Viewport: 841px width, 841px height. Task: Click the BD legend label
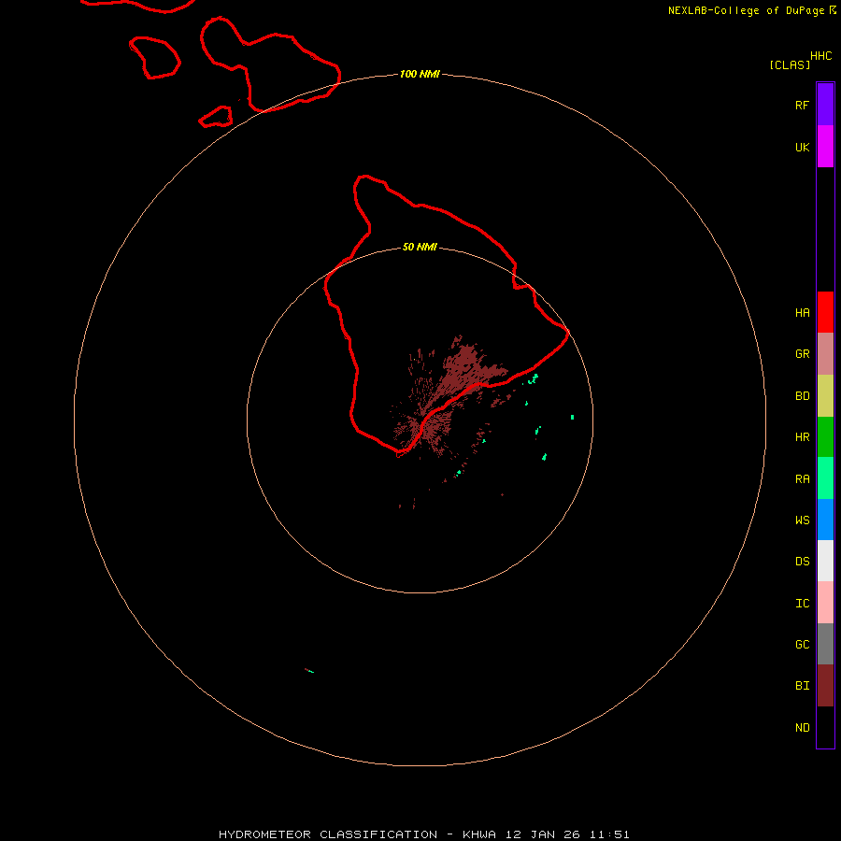click(x=802, y=396)
